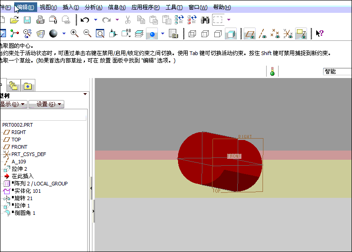Image resolution: width=352 pixels, height=252 pixels.
Task: Open the model tree header dropdown arrow
Action: [x=85, y=94]
